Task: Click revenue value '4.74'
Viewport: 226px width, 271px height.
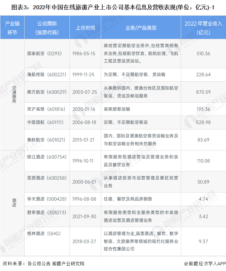Action: point(204,199)
